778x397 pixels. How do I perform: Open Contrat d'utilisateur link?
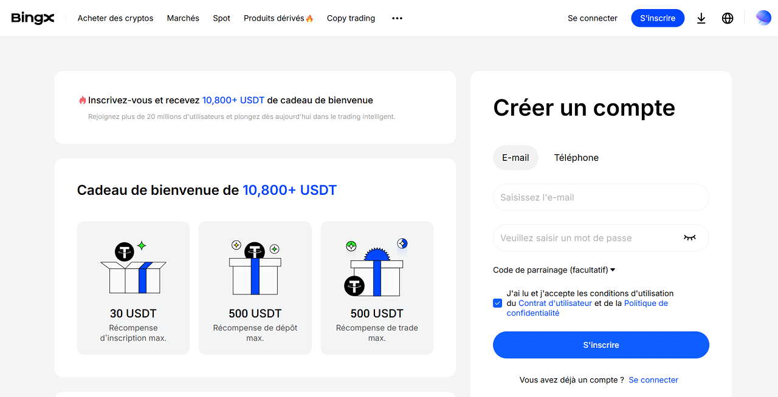(555, 303)
